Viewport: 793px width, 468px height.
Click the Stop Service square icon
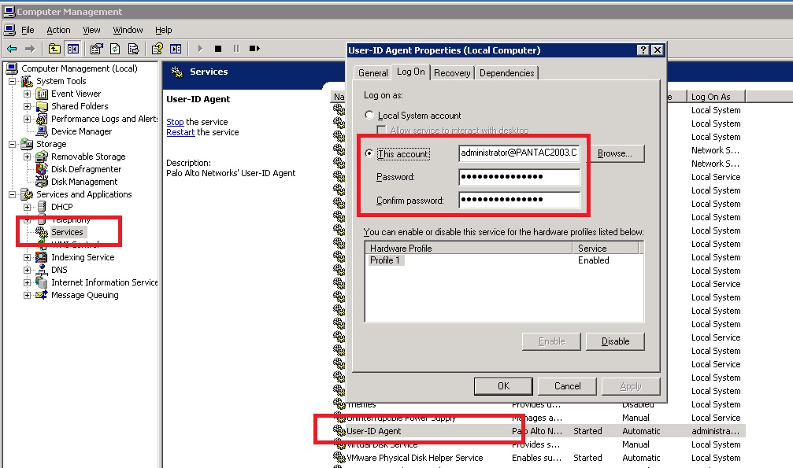coord(219,49)
